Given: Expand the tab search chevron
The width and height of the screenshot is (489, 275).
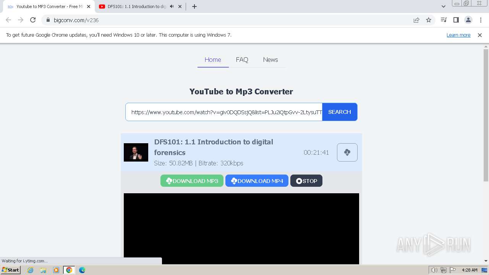Looking at the screenshot, I should (444, 6).
